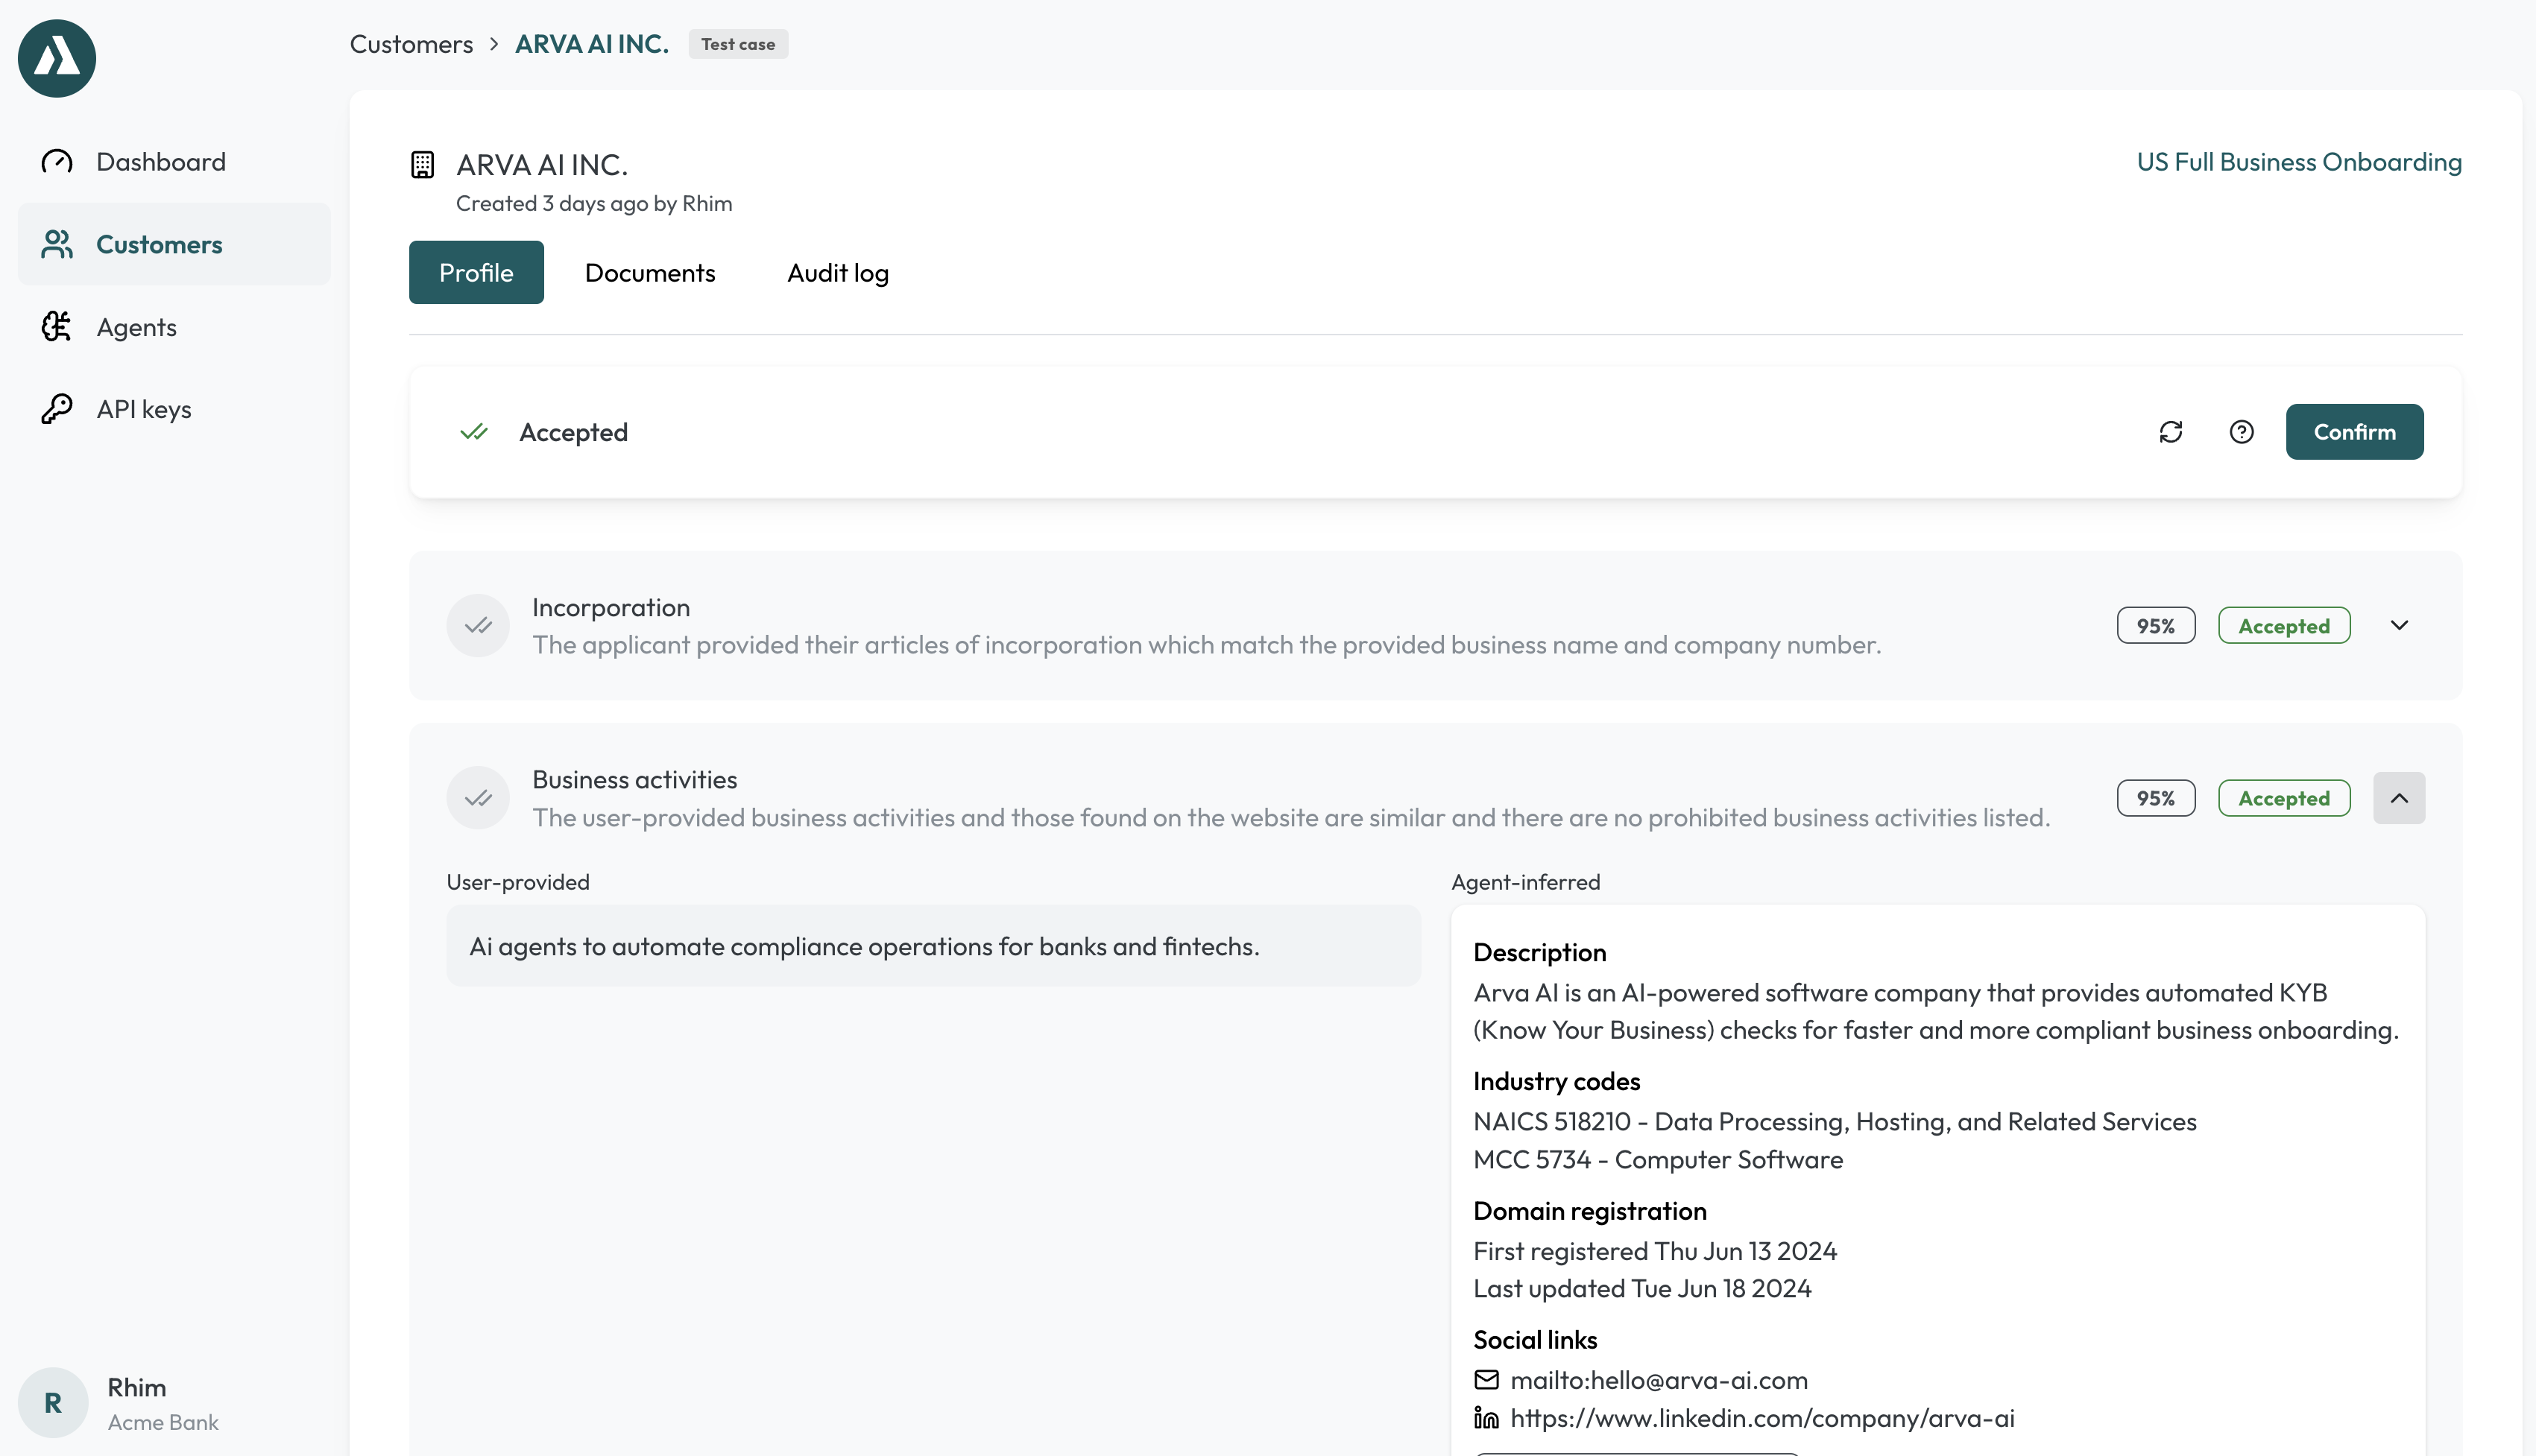Open US Full Business Onboarding link
The image size is (2536, 1456).
(x=2299, y=162)
